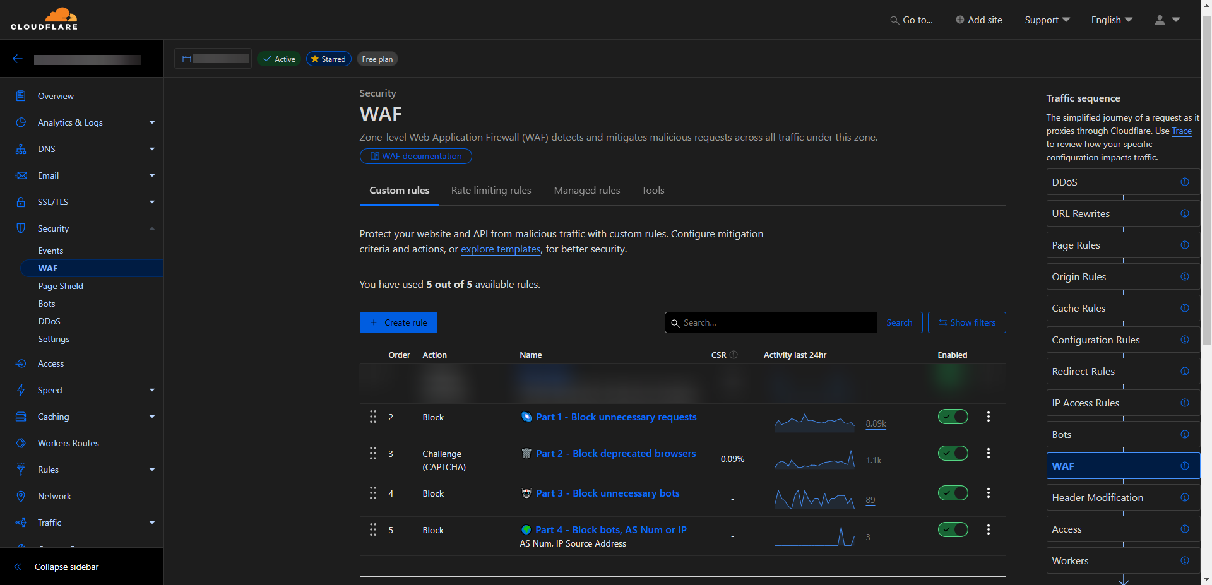
Task: Click drag handle of rule order 5
Action: 373,529
